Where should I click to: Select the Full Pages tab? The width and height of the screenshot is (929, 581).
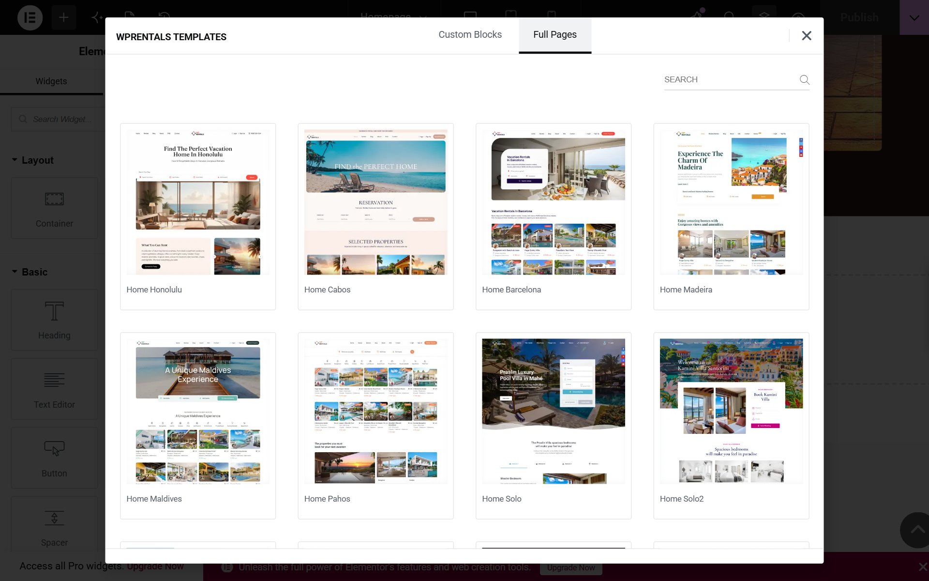(555, 35)
